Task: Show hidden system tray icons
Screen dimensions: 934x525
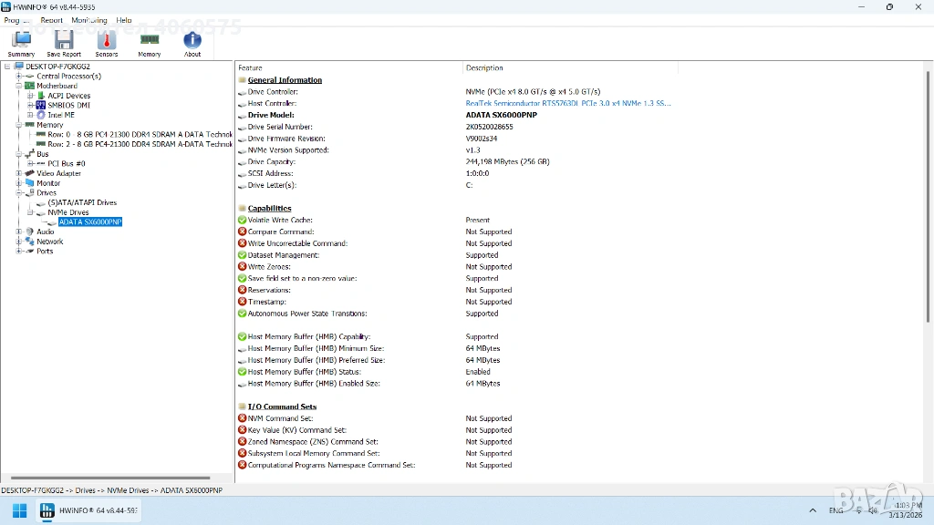Action: click(812, 510)
